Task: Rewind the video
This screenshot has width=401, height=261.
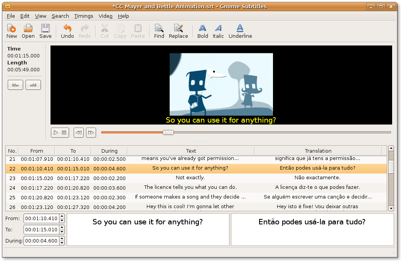Action: (79, 133)
